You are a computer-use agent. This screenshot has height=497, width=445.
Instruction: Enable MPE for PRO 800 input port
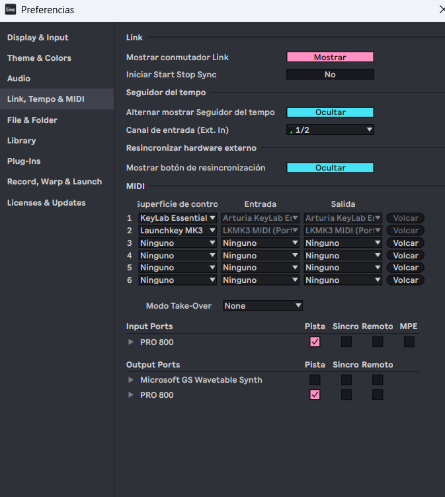tap(409, 342)
